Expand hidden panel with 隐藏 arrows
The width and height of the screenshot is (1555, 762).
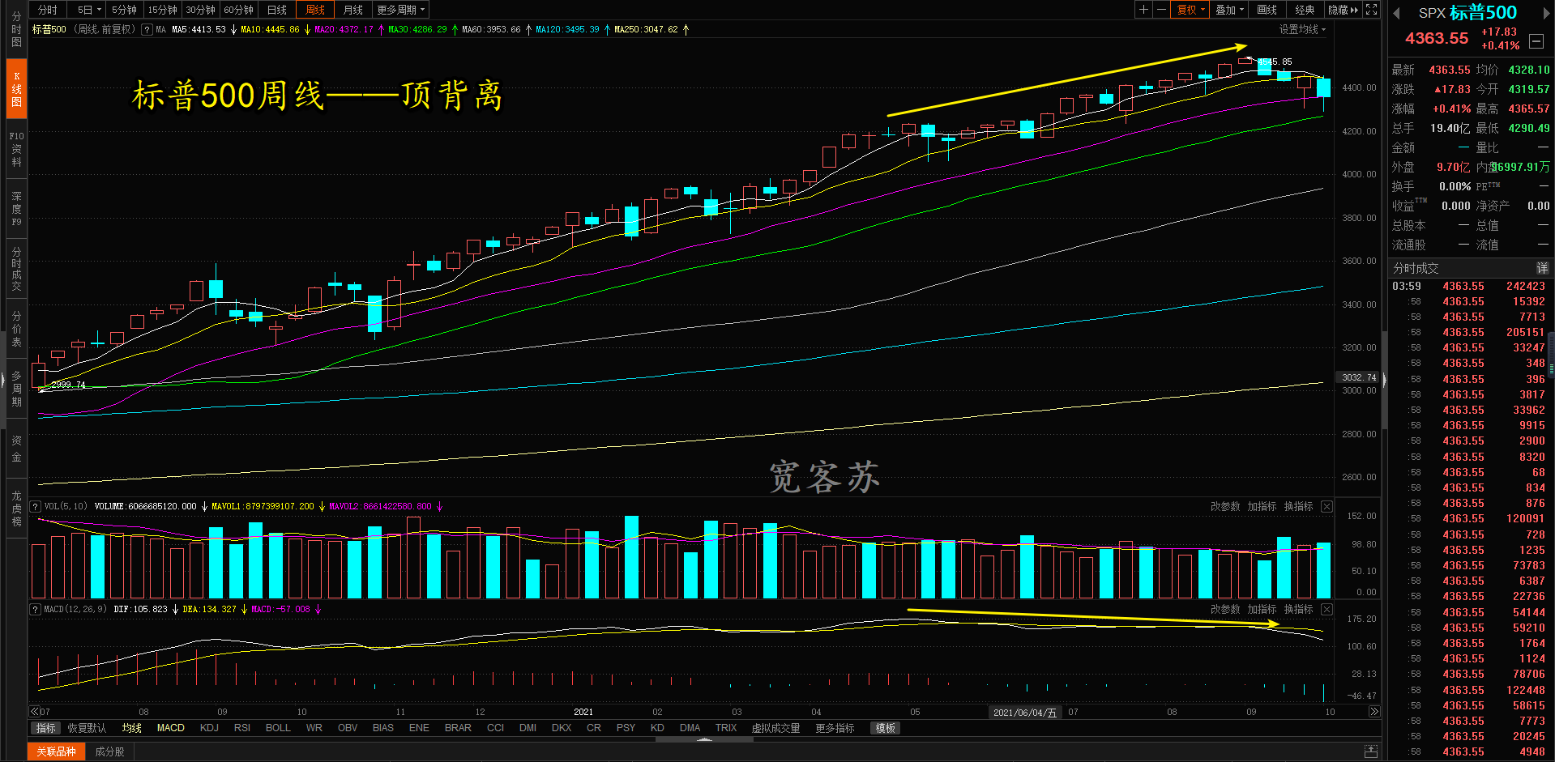pos(1343,10)
